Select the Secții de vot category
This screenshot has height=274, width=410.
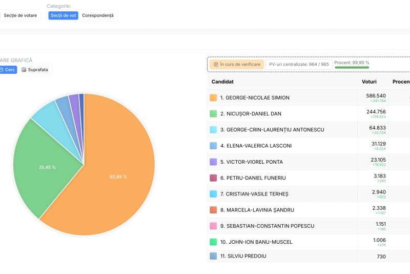(x=63, y=15)
